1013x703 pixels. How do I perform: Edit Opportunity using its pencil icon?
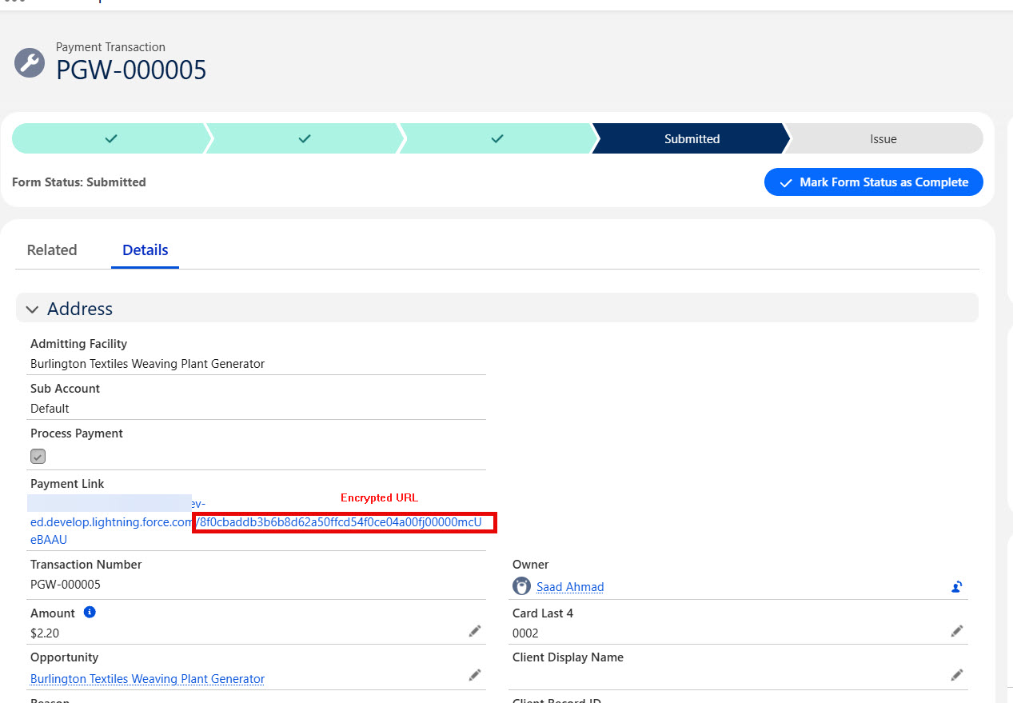[x=475, y=675]
